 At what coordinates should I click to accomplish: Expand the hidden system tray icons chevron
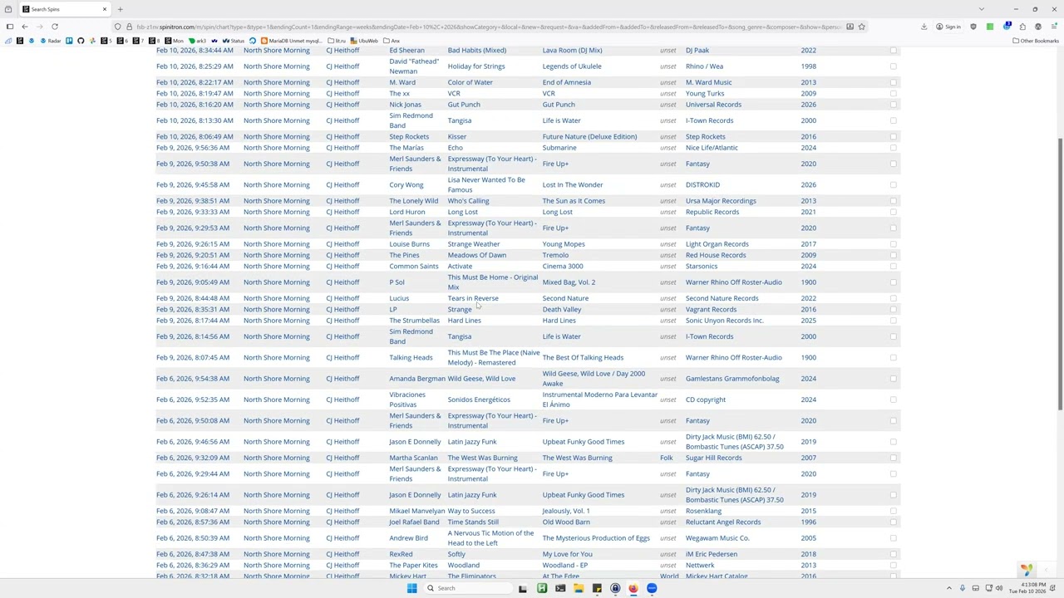point(948,588)
